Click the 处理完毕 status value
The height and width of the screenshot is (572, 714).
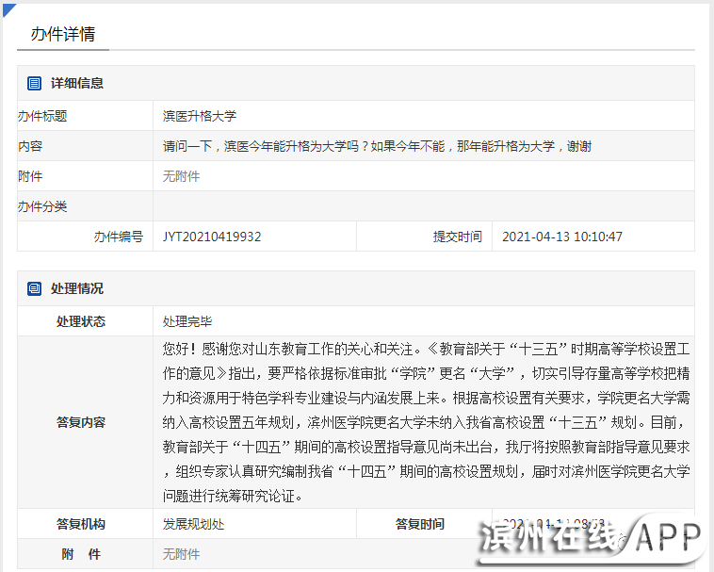click(187, 321)
